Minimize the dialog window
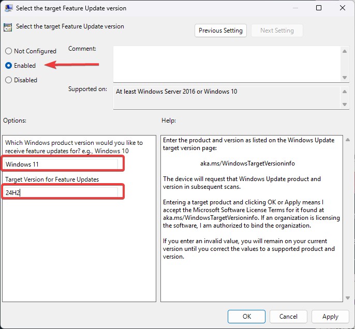355x329 pixels. point(295,8)
